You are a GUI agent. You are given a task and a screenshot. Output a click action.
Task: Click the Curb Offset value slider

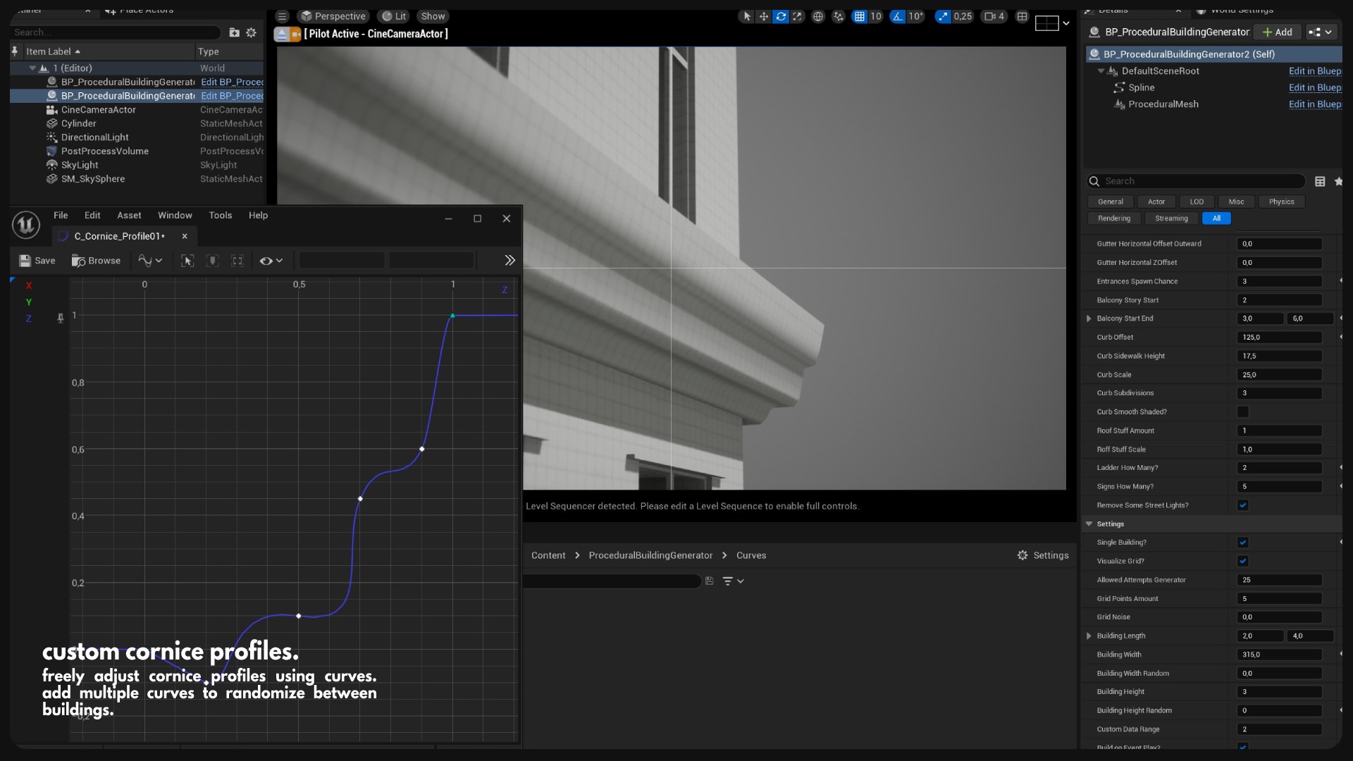point(1279,337)
